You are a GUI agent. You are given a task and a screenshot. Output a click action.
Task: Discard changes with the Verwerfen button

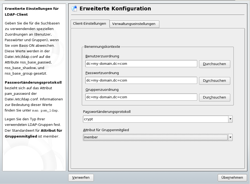[x=81, y=177]
